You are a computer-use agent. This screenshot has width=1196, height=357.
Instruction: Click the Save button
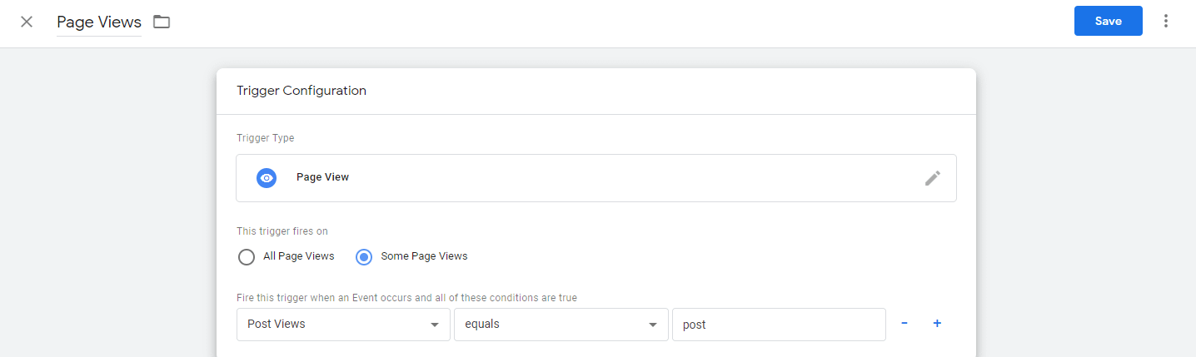click(x=1108, y=22)
